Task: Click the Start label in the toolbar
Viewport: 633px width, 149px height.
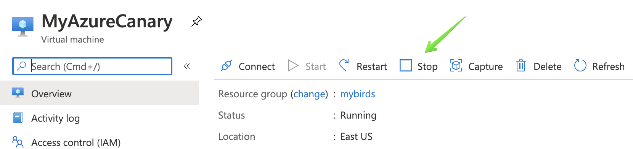Action: click(x=315, y=67)
